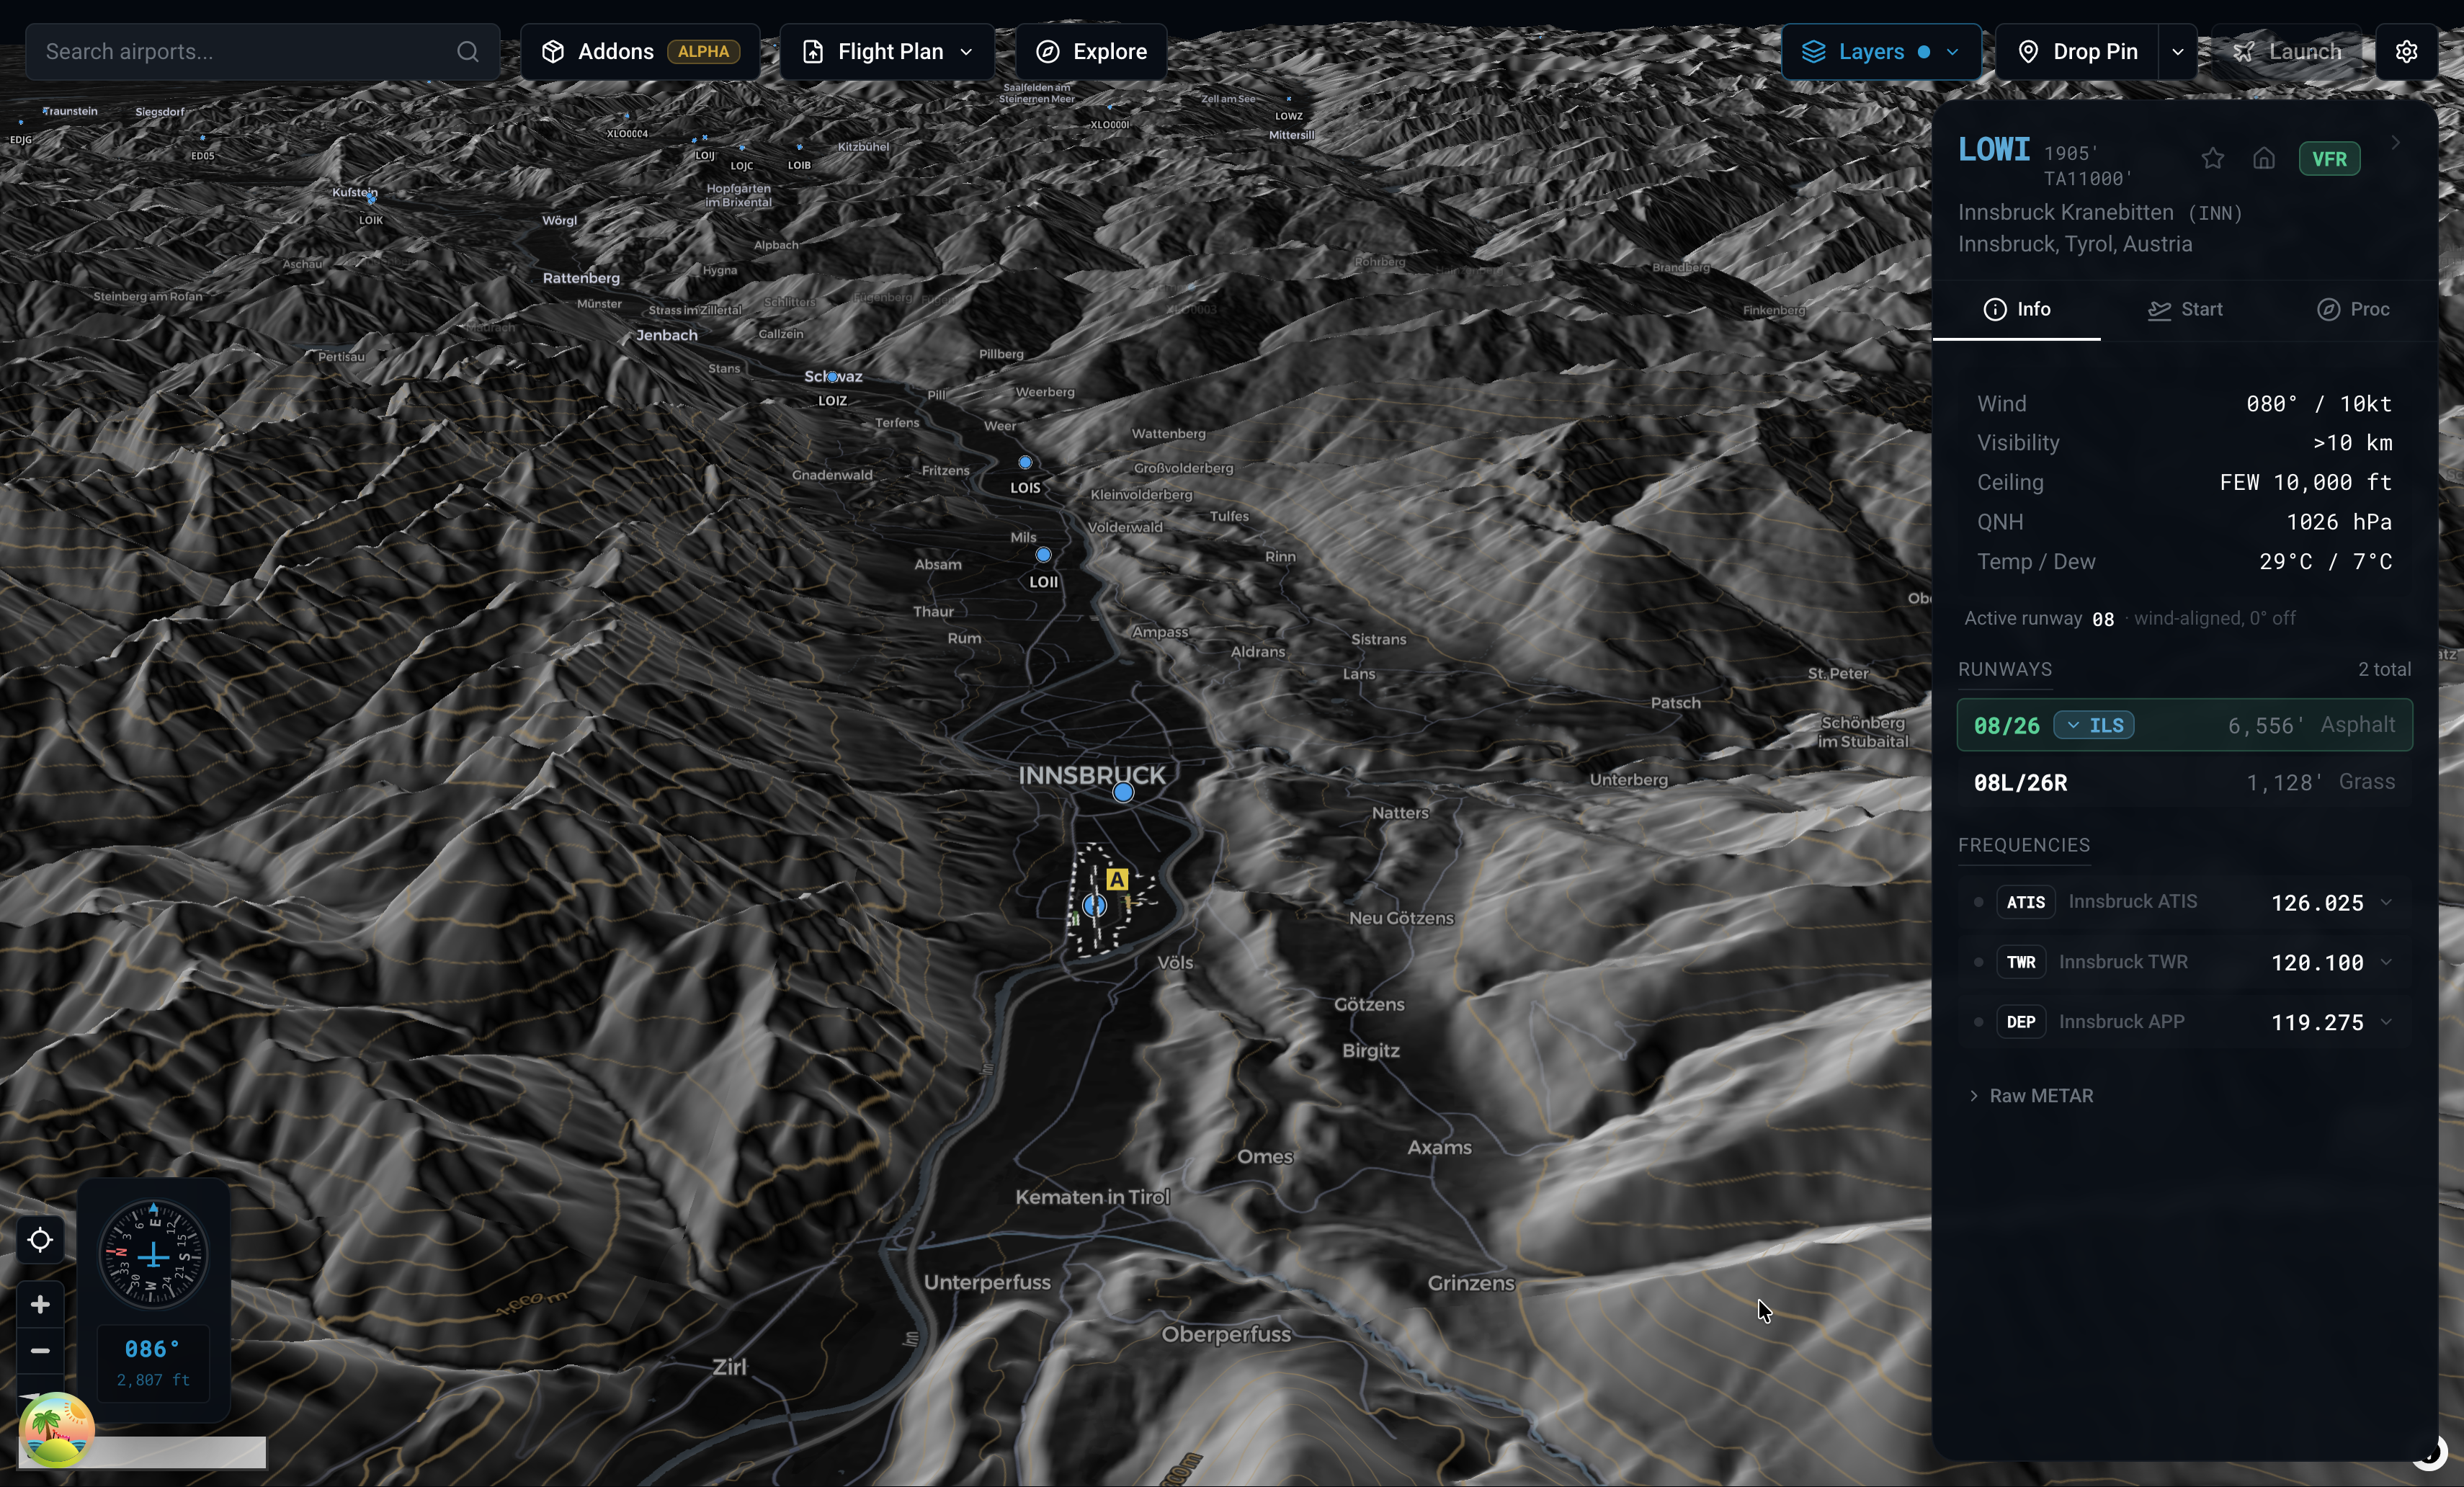The width and height of the screenshot is (2464, 1487).
Task: Switch to the Info tab
Action: [2016, 309]
